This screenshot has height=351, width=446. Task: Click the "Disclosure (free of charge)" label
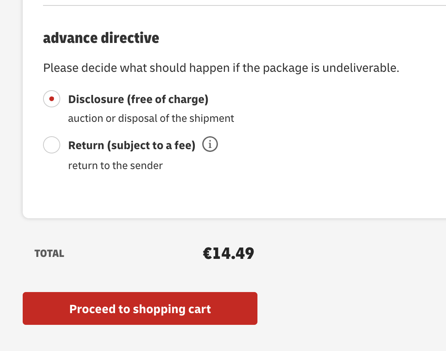[x=138, y=99]
